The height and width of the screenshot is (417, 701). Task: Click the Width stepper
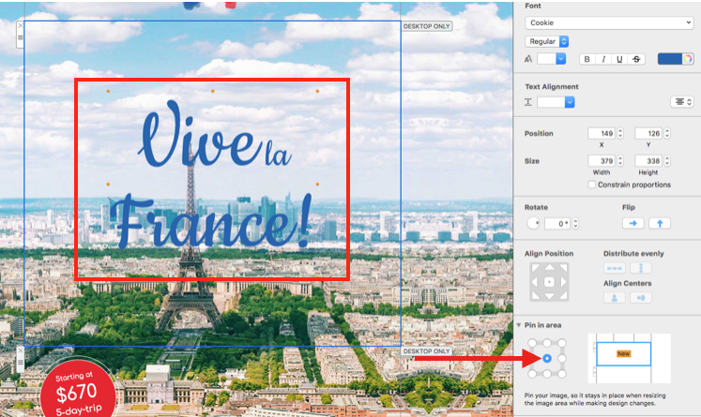coord(620,161)
